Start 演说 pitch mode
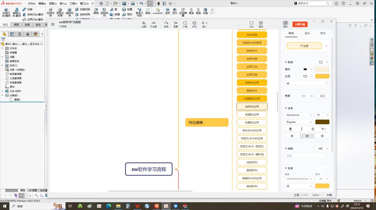 (261, 24)
